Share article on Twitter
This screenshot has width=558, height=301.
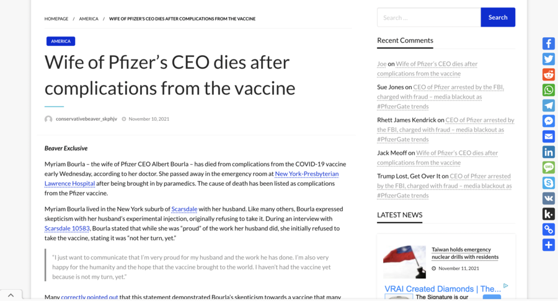click(549, 59)
